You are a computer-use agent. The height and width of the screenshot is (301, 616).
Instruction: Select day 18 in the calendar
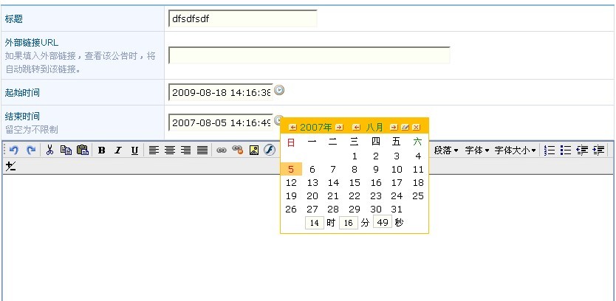point(417,182)
